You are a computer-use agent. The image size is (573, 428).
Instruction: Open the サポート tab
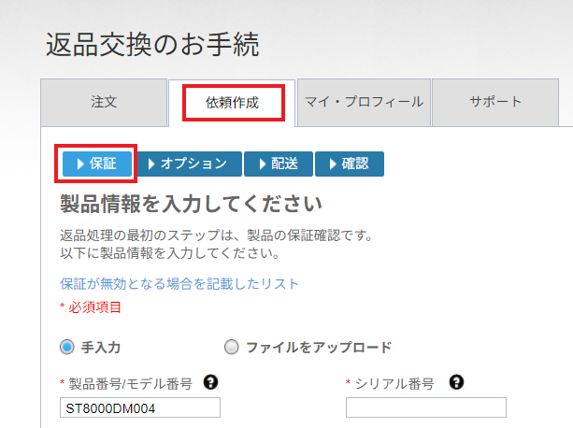[x=494, y=102]
